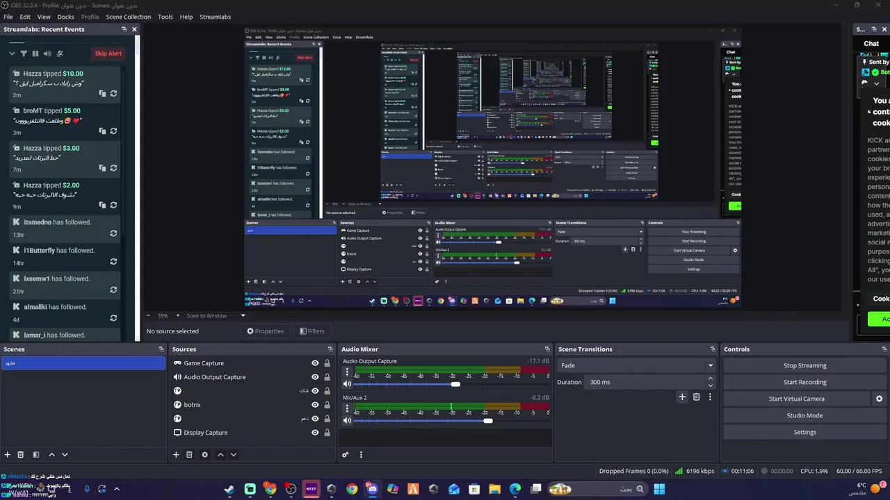Open the Tools menu

point(165,17)
